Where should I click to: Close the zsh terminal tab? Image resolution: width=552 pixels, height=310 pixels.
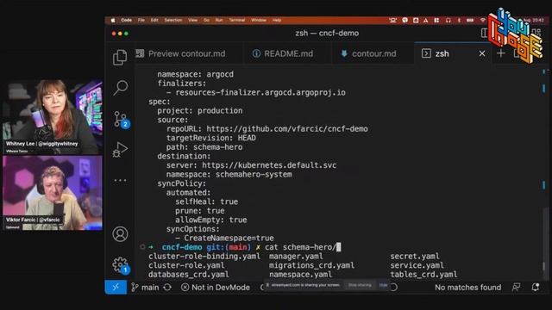point(482,53)
